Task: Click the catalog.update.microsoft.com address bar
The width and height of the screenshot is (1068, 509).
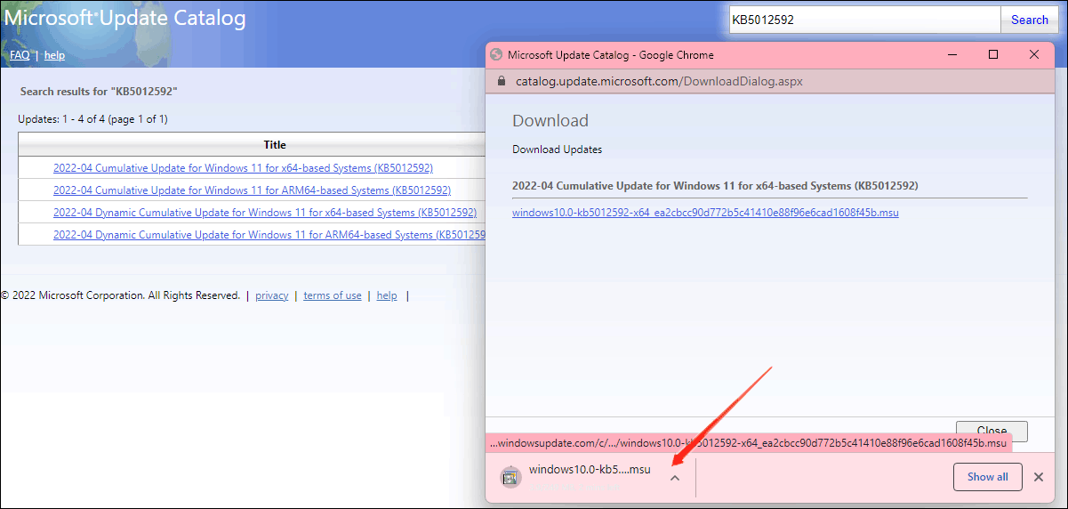Action: coord(659,81)
